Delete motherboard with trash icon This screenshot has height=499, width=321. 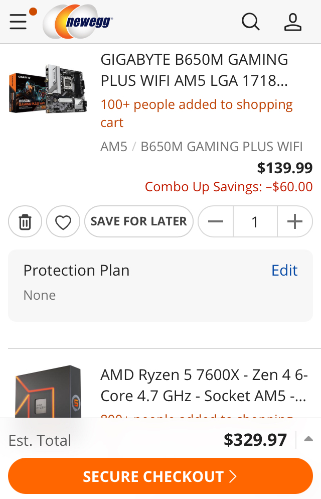pos(25,221)
